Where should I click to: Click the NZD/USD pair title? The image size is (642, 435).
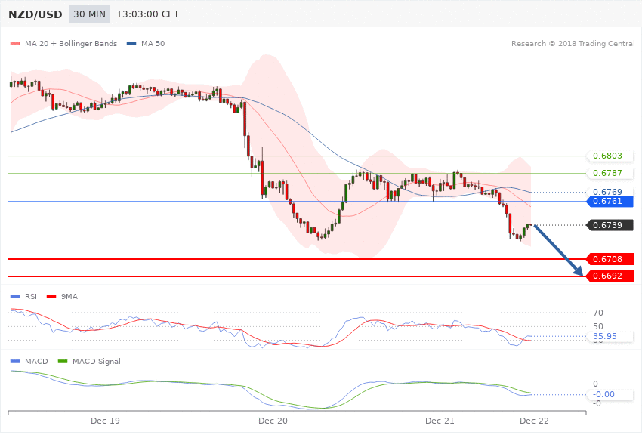coord(35,14)
